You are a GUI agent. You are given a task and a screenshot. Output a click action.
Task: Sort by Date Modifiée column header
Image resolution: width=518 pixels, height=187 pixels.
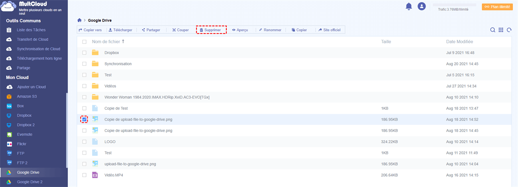[459, 41]
